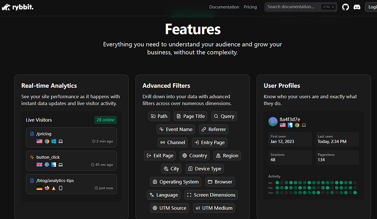The height and width of the screenshot is (219, 377).
Task: Select the Device Type filter chip
Action: [205, 169]
